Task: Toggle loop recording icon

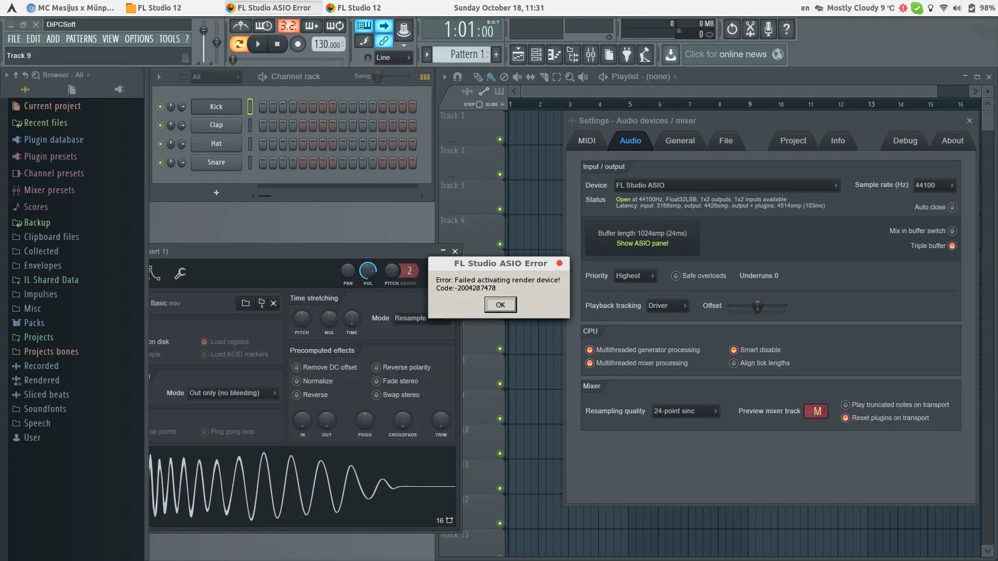Action: (335, 26)
